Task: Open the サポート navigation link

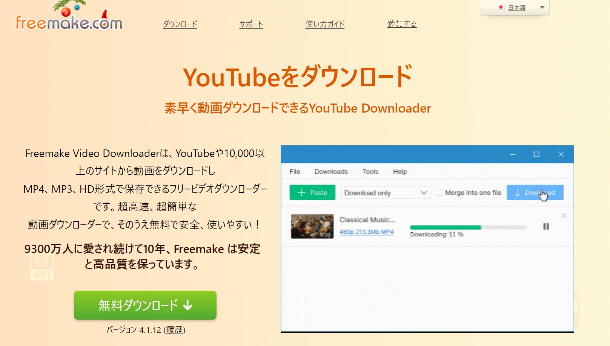Action: click(251, 24)
